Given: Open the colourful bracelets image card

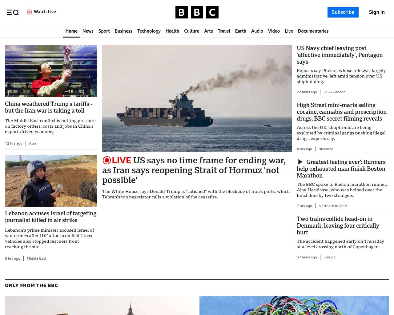Looking at the screenshot, I should click(x=294, y=305).
